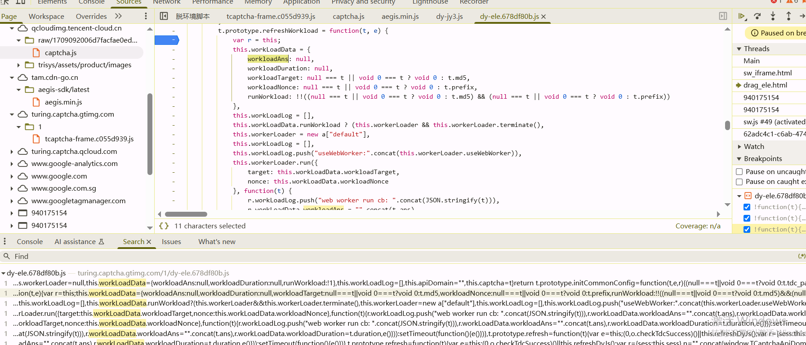The width and height of the screenshot is (806, 345).
Task: Open the Sources panel three-dot menu
Action: [146, 16]
